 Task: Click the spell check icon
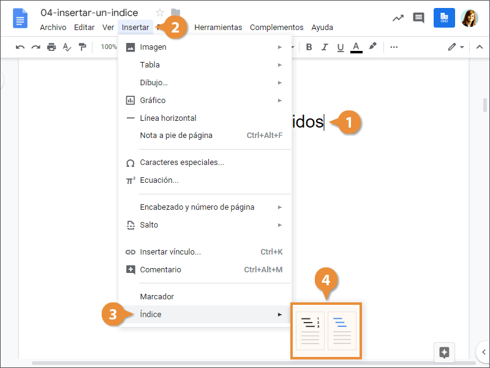click(67, 47)
